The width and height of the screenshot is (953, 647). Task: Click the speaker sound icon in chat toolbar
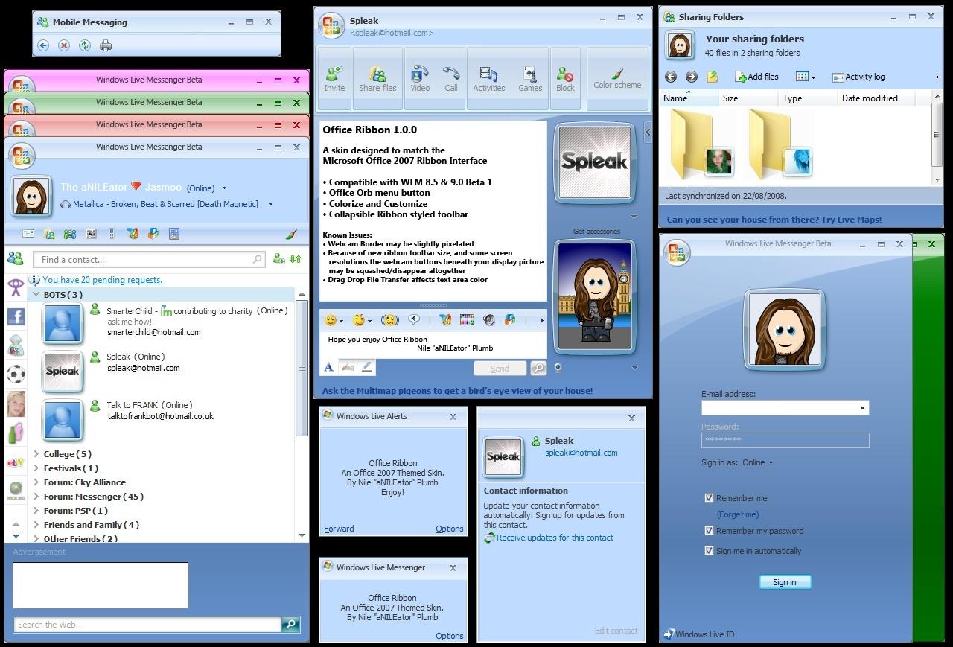coord(488,320)
